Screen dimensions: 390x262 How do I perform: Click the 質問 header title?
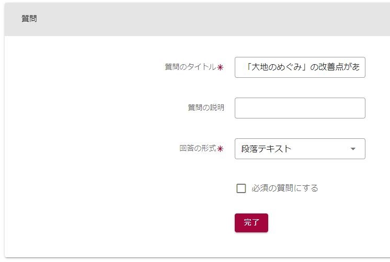[29, 19]
